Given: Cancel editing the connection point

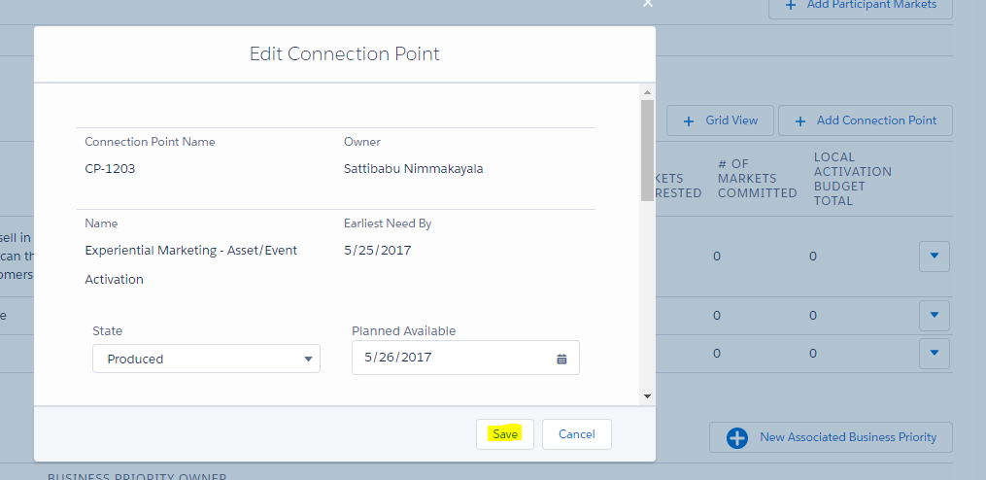Looking at the screenshot, I should 576,434.
